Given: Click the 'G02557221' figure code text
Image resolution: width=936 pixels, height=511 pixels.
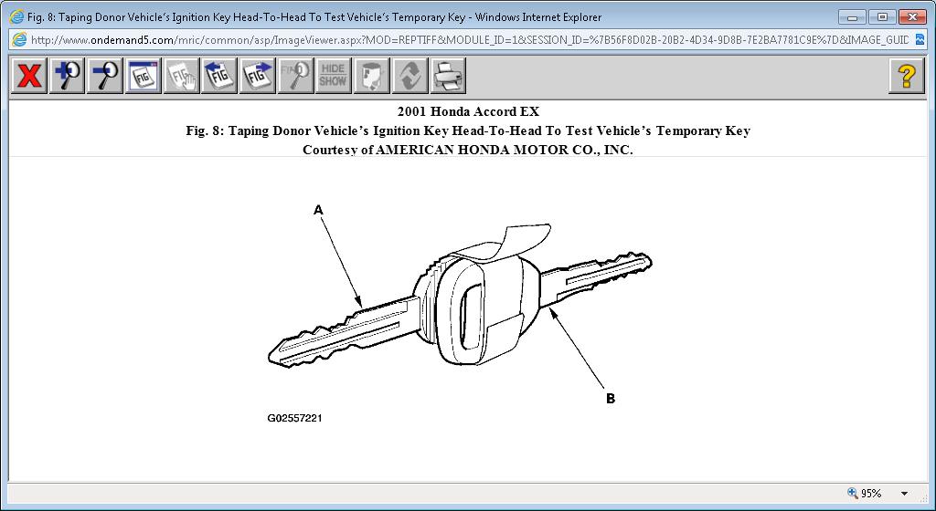Looking at the screenshot, I should tap(294, 418).
